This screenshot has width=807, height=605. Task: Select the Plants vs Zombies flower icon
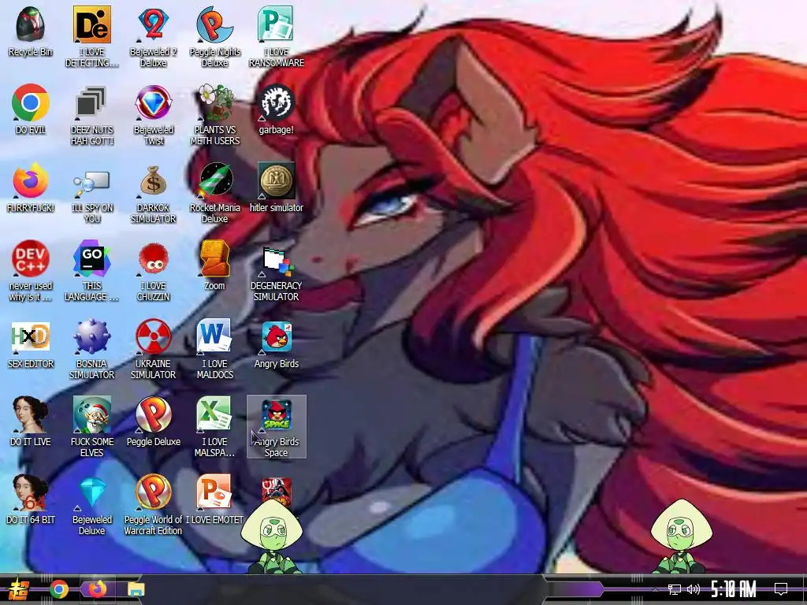pyautogui.click(x=214, y=102)
